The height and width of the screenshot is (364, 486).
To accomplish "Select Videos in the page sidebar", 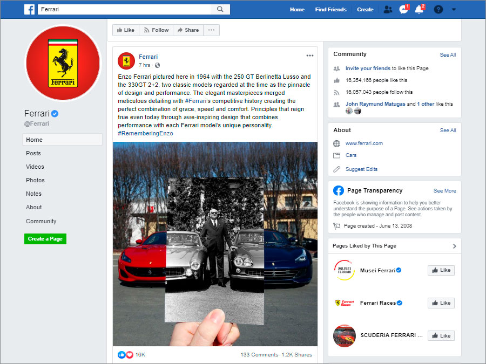I will point(35,167).
